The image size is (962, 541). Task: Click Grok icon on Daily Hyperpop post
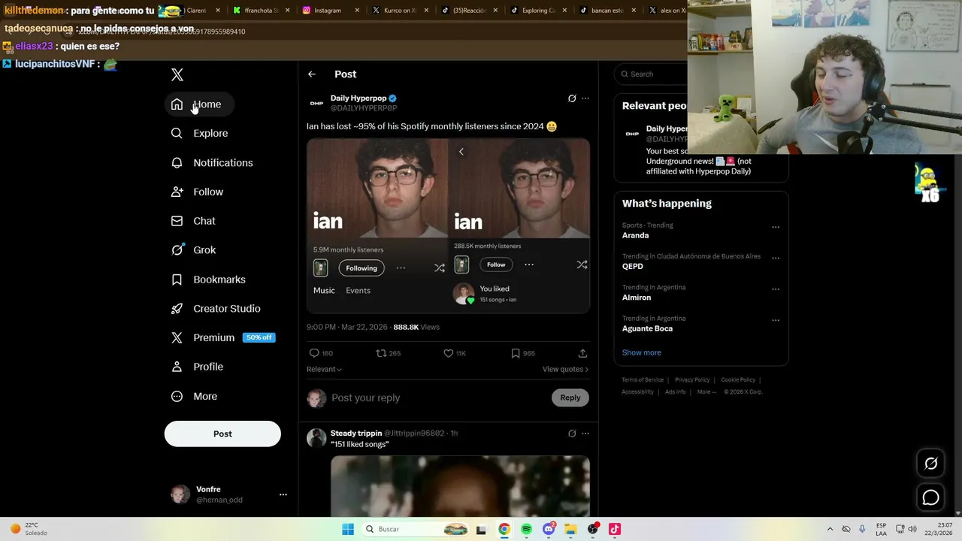[572, 98]
